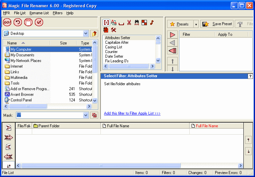Remove all files with triple left arrow

pyautogui.click(x=9, y=157)
